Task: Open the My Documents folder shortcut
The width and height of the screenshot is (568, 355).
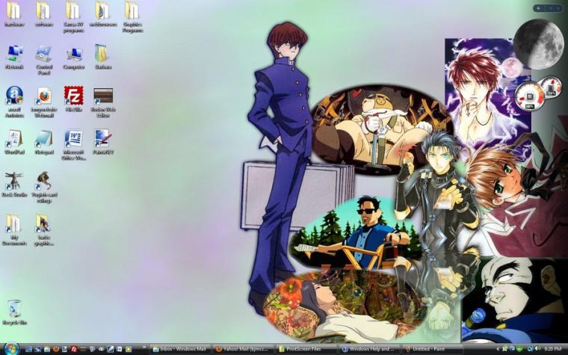Action: [x=14, y=230]
